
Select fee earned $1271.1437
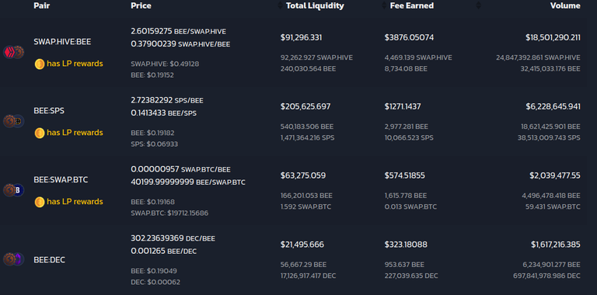coord(403,107)
